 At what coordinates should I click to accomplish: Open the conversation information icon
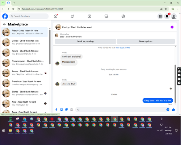(x=172, y=27)
